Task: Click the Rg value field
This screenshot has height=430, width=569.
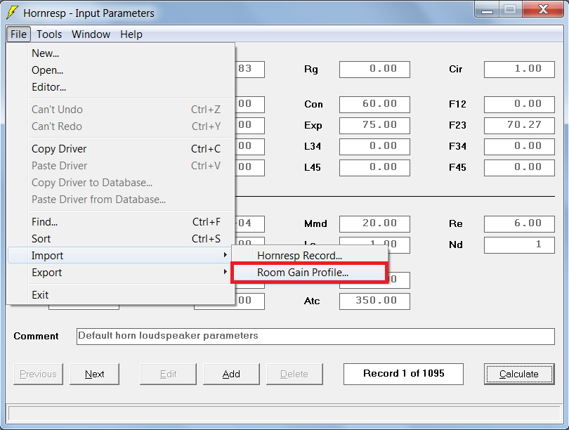Action: [x=374, y=70]
